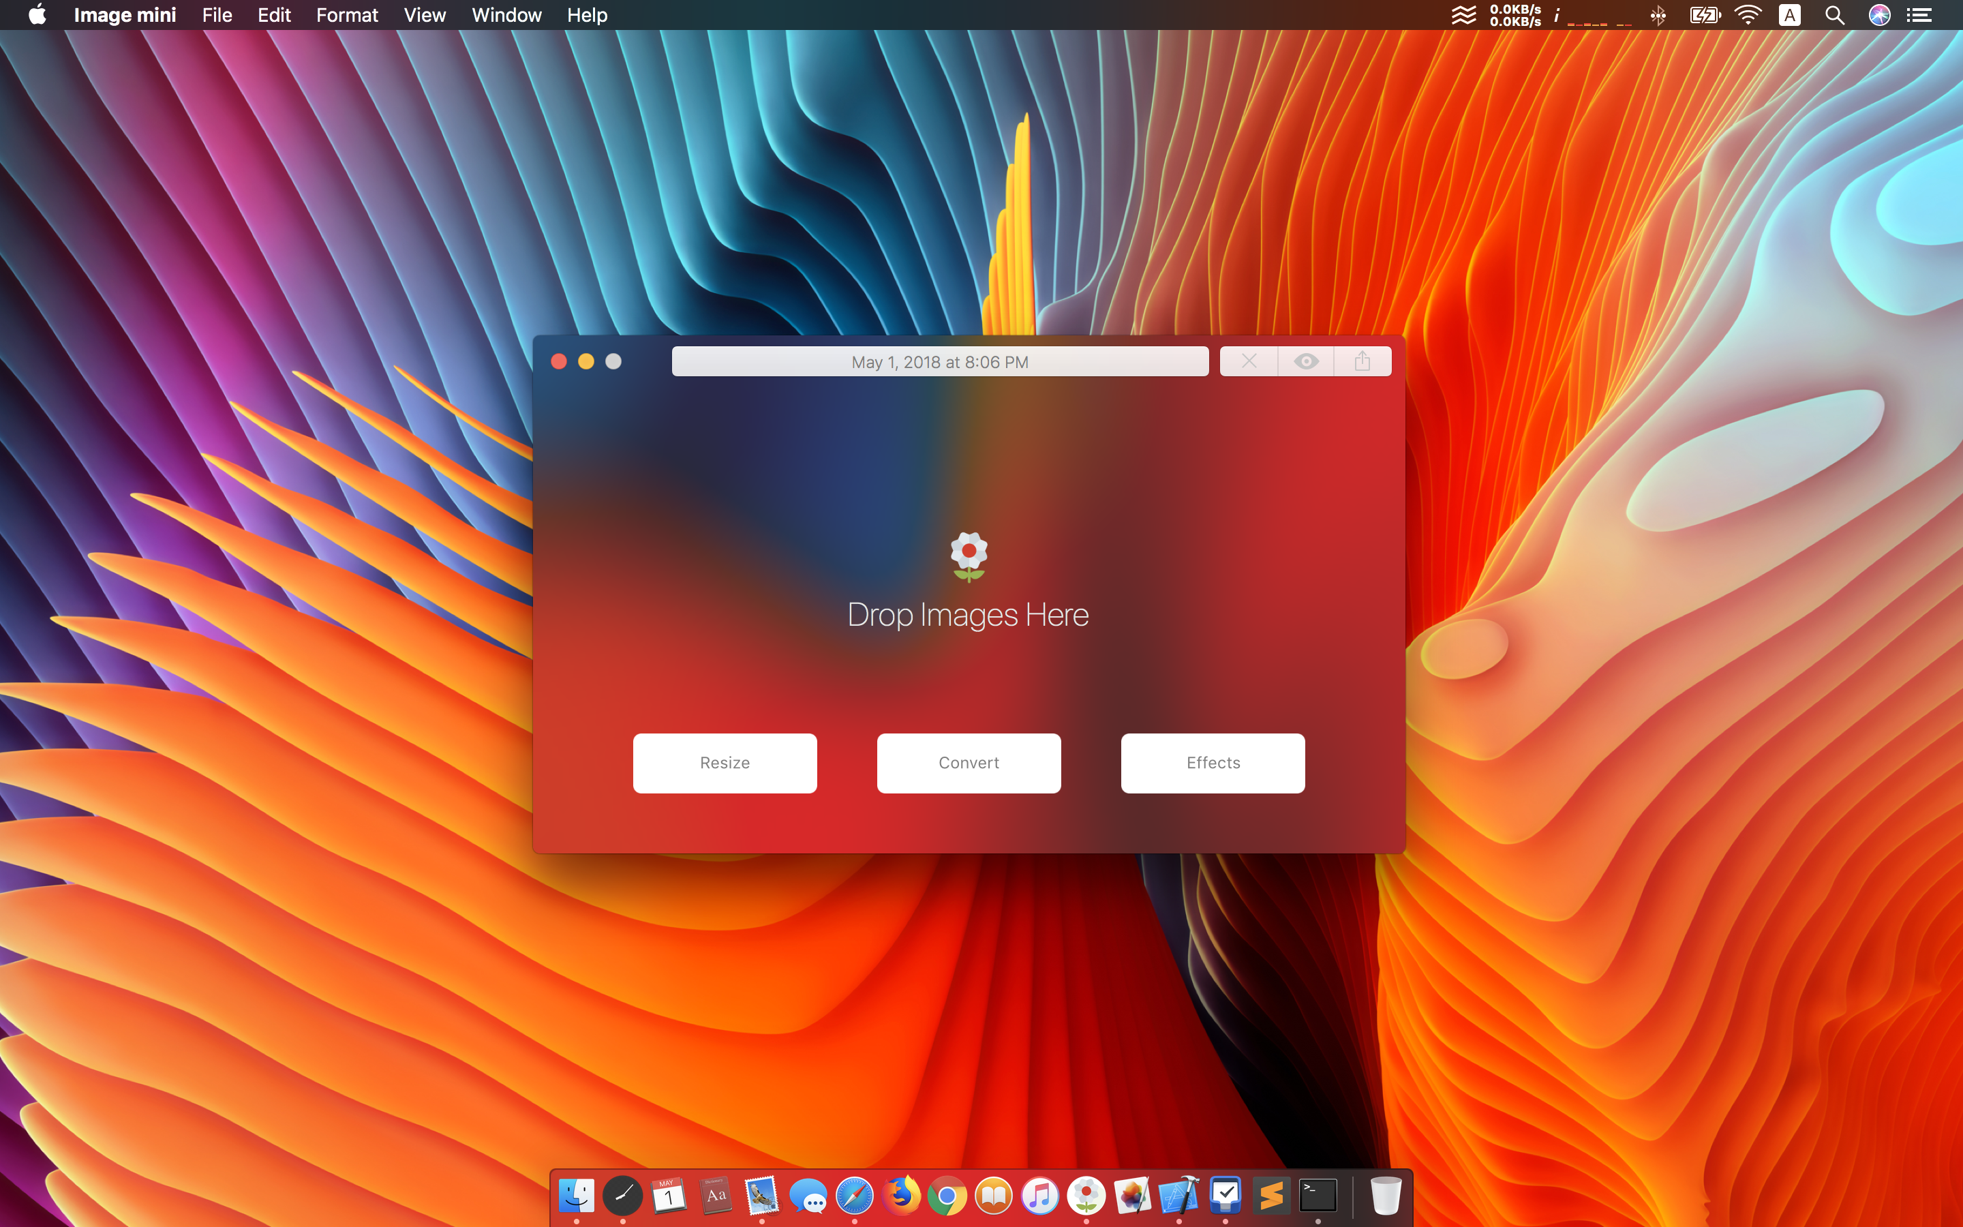Open the Image mini application menu
This screenshot has height=1227, width=1963.
pos(124,14)
